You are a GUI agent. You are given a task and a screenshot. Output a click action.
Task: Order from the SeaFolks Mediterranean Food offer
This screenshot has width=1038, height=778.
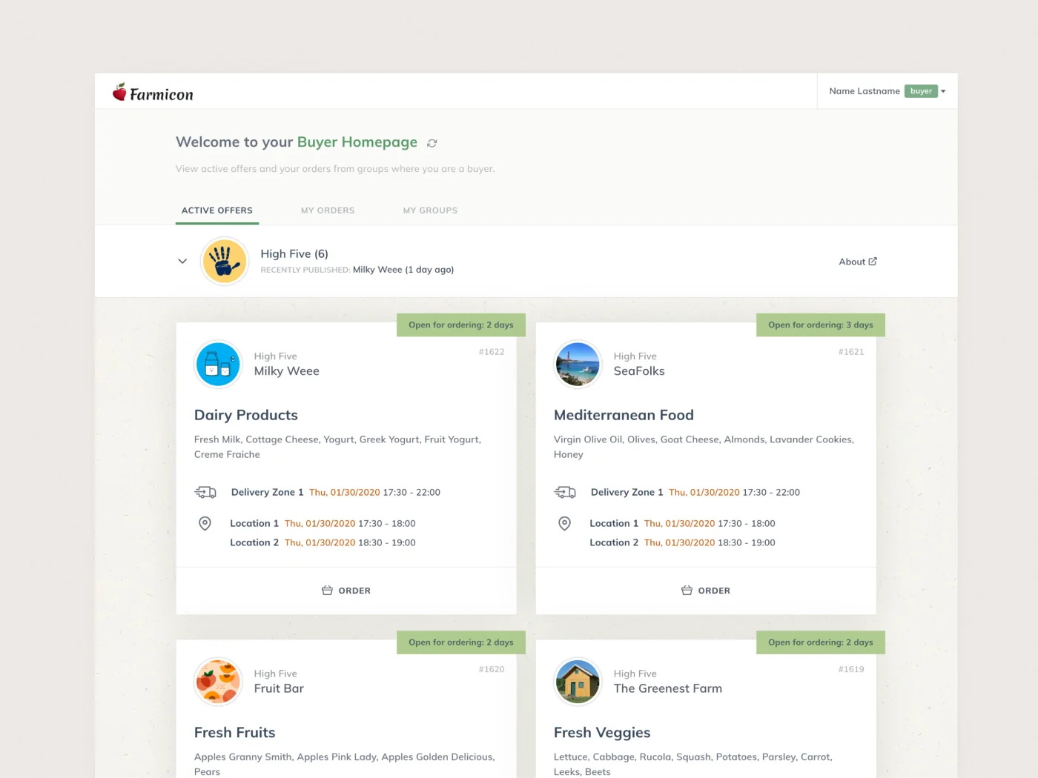click(x=706, y=591)
